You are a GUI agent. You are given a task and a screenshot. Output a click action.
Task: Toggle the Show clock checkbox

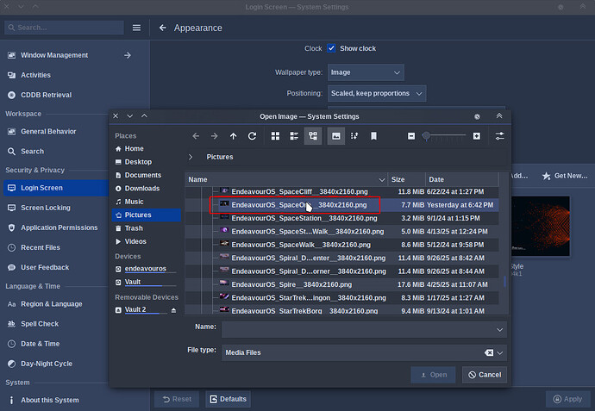point(331,48)
